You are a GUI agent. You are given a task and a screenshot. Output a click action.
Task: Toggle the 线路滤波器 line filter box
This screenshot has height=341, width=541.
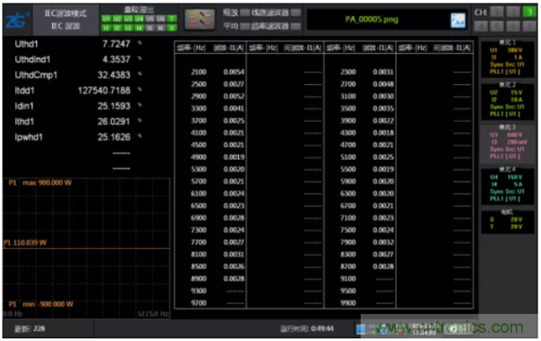pos(296,13)
